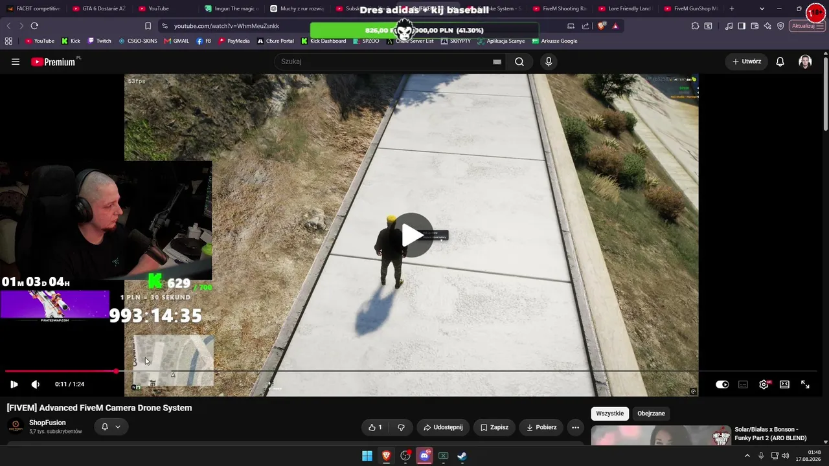Switch to theater mode

tap(784, 384)
